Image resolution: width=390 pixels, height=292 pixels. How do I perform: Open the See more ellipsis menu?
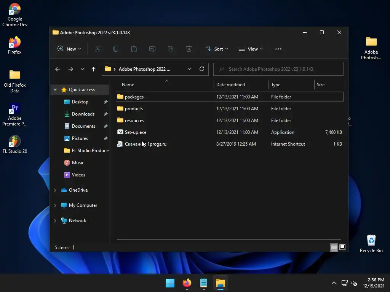(278, 49)
